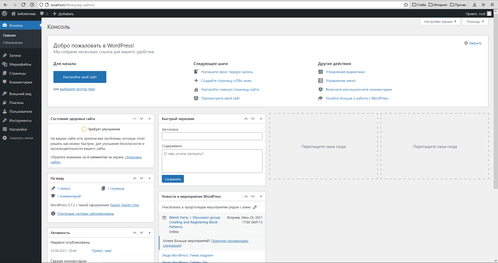This screenshot has height=263, width=498.
Task: Open Просмотрите свой сайт link
Action: pyautogui.click(x=220, y=98)
